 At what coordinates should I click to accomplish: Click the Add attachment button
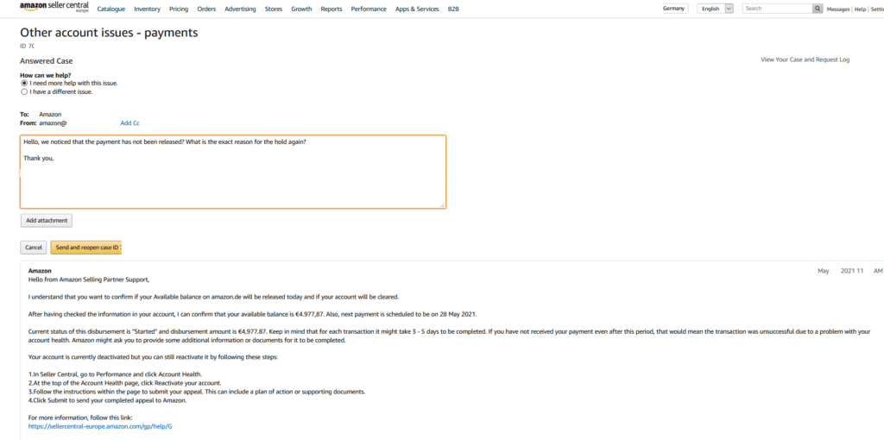click(x=47, y=220)
